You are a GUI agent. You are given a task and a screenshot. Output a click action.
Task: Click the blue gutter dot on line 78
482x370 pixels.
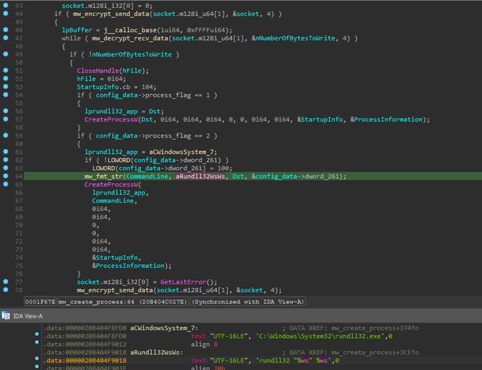[6, 290]
